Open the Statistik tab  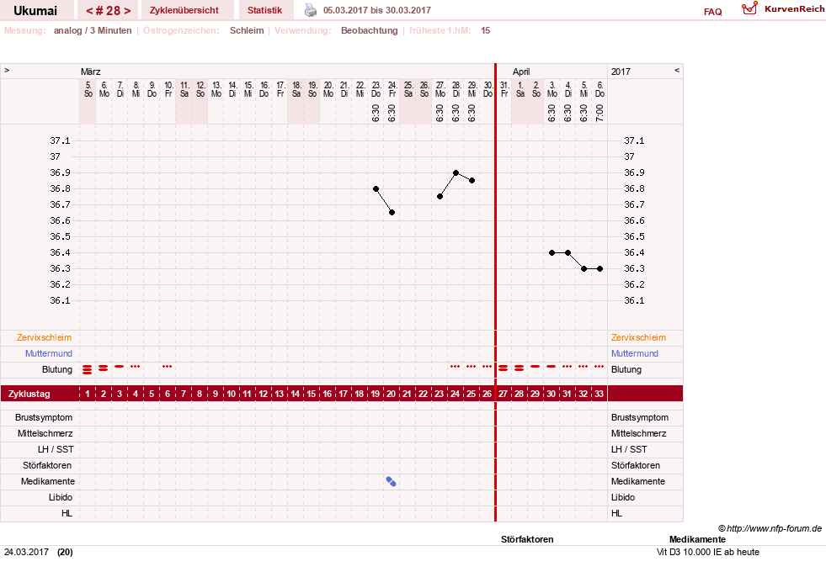[265, 10]
